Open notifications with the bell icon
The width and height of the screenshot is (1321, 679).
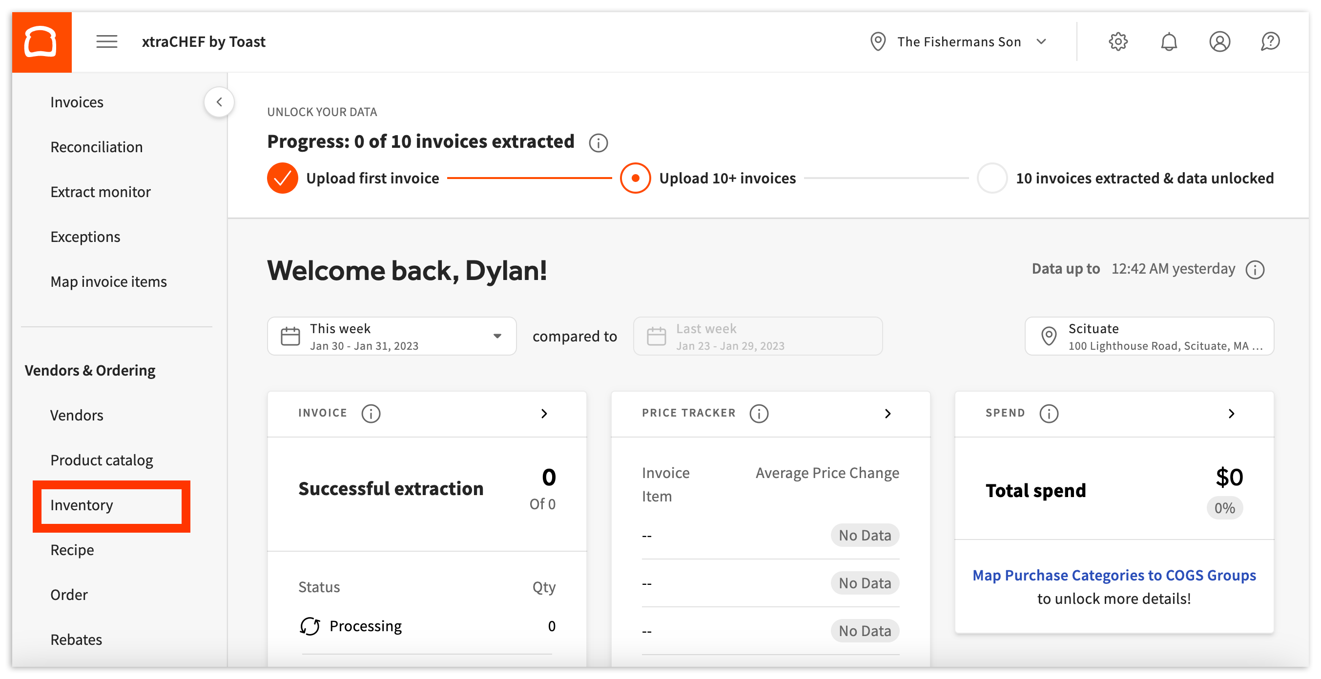(1169, 41)
